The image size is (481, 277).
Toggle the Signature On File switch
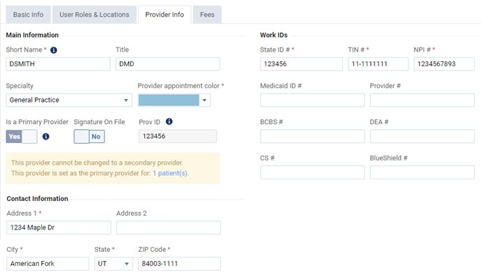click(x=89, y=136)
